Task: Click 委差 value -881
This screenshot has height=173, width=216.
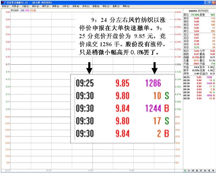Action: [x=213, y=15]
